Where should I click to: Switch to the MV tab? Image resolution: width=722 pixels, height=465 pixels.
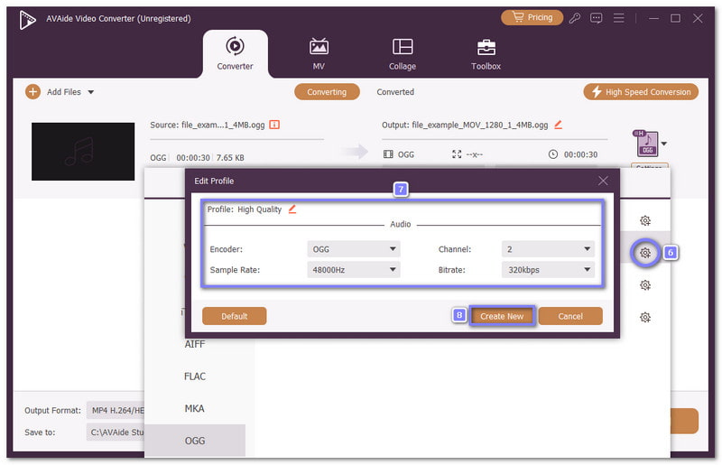coord(319,54)
